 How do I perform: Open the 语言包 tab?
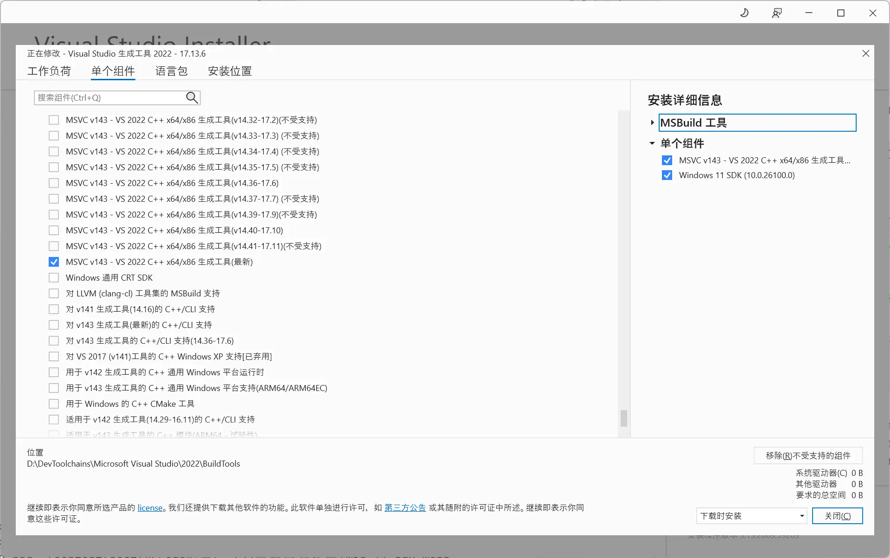pos(172,71)
